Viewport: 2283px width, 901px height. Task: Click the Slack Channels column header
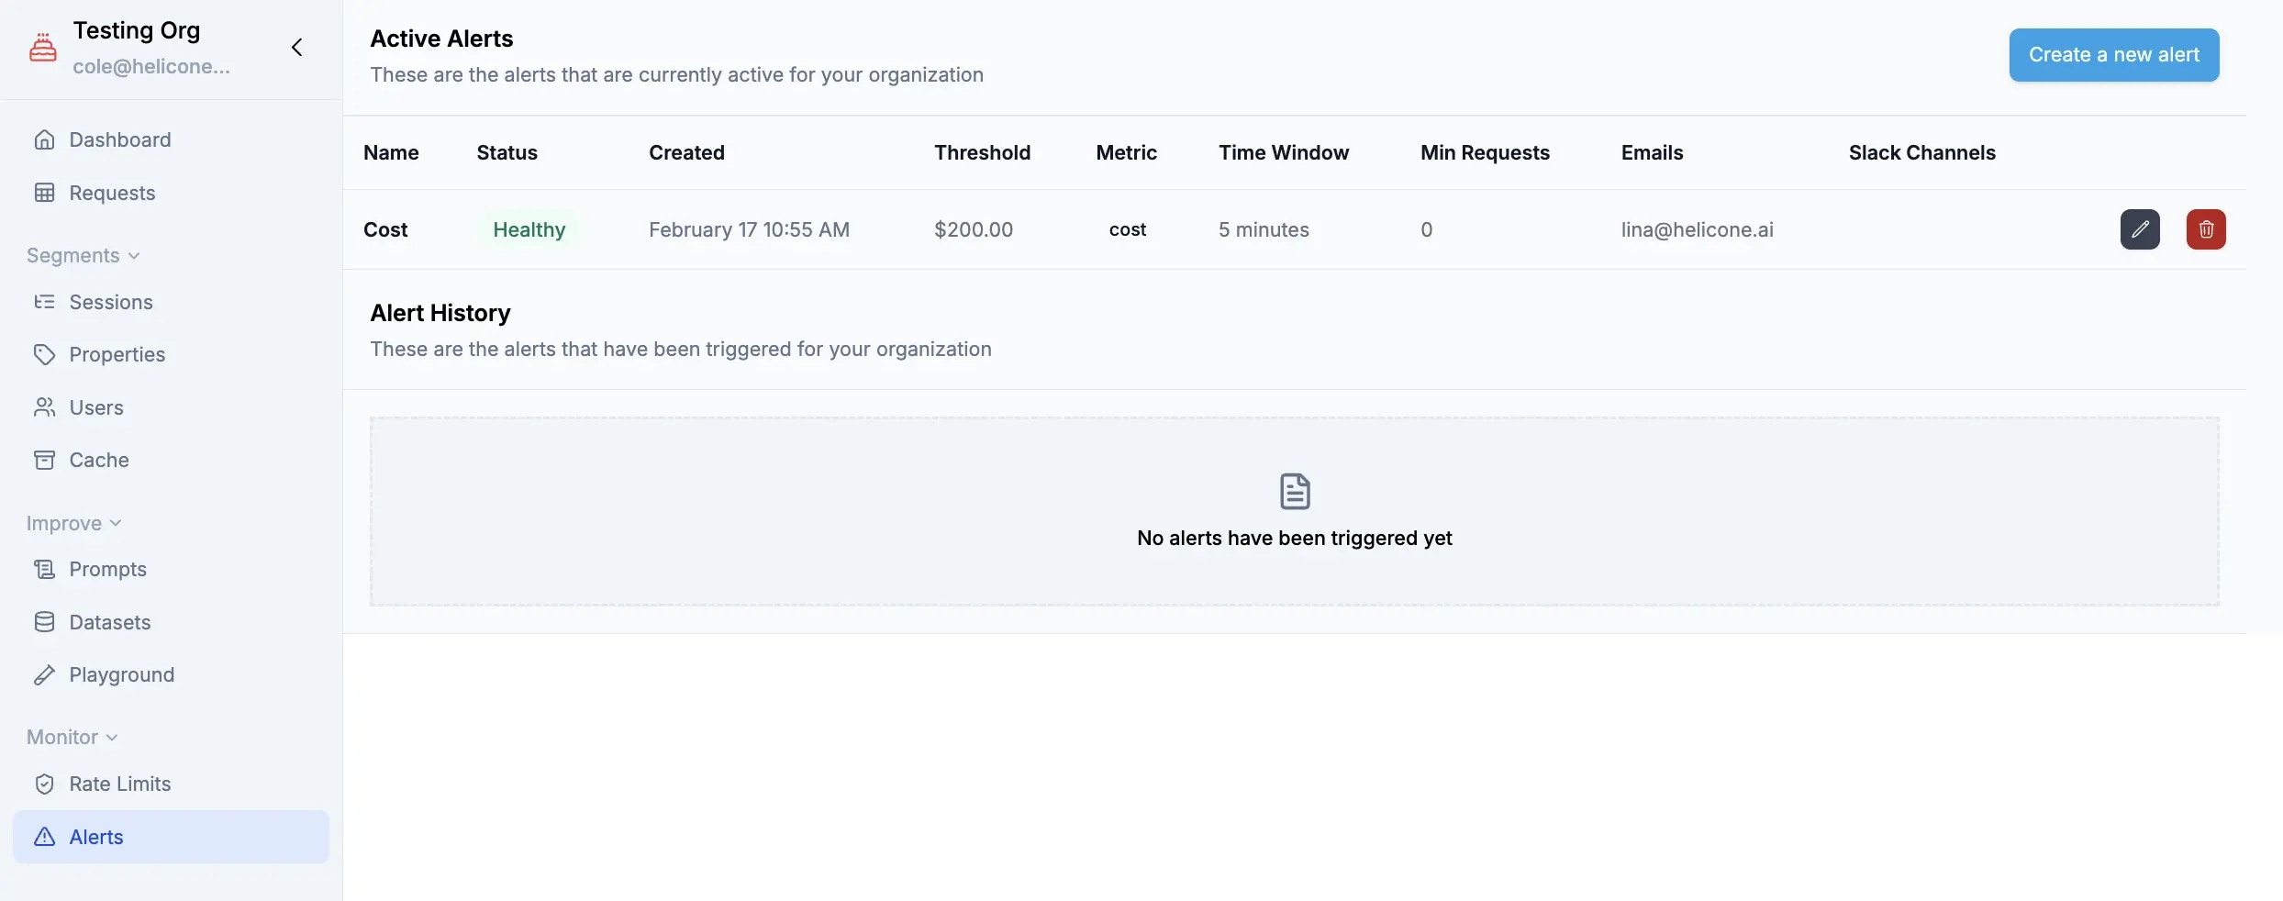(1921, 152)
